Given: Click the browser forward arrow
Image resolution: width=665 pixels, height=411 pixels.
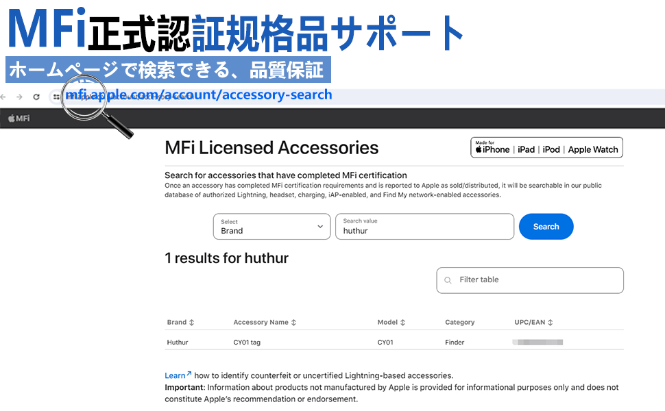Looking at the screenshot, I should [x=19, y=97].
